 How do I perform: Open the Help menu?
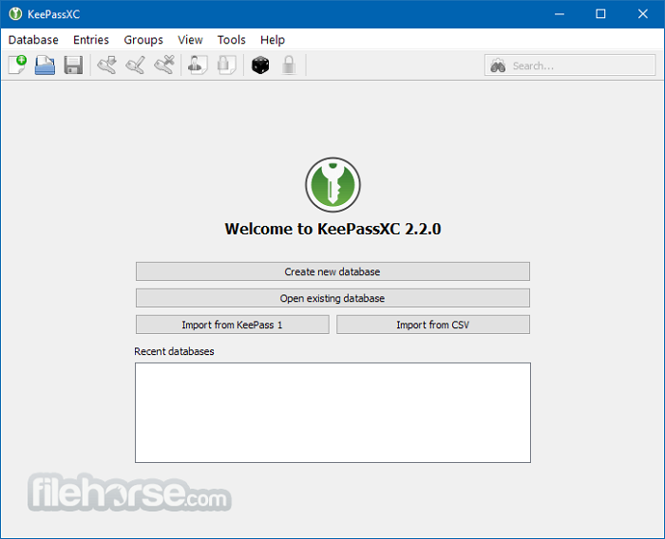click(273, 40)
